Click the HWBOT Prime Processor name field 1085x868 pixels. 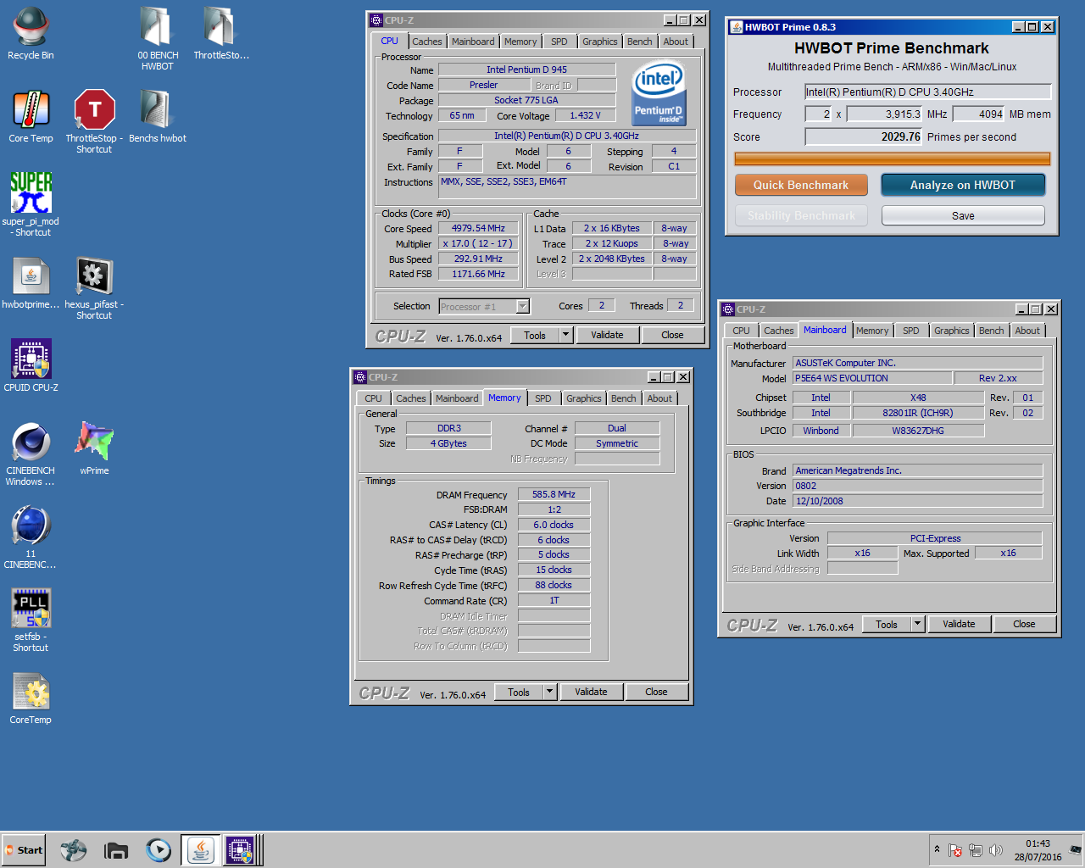coord(927,92)
